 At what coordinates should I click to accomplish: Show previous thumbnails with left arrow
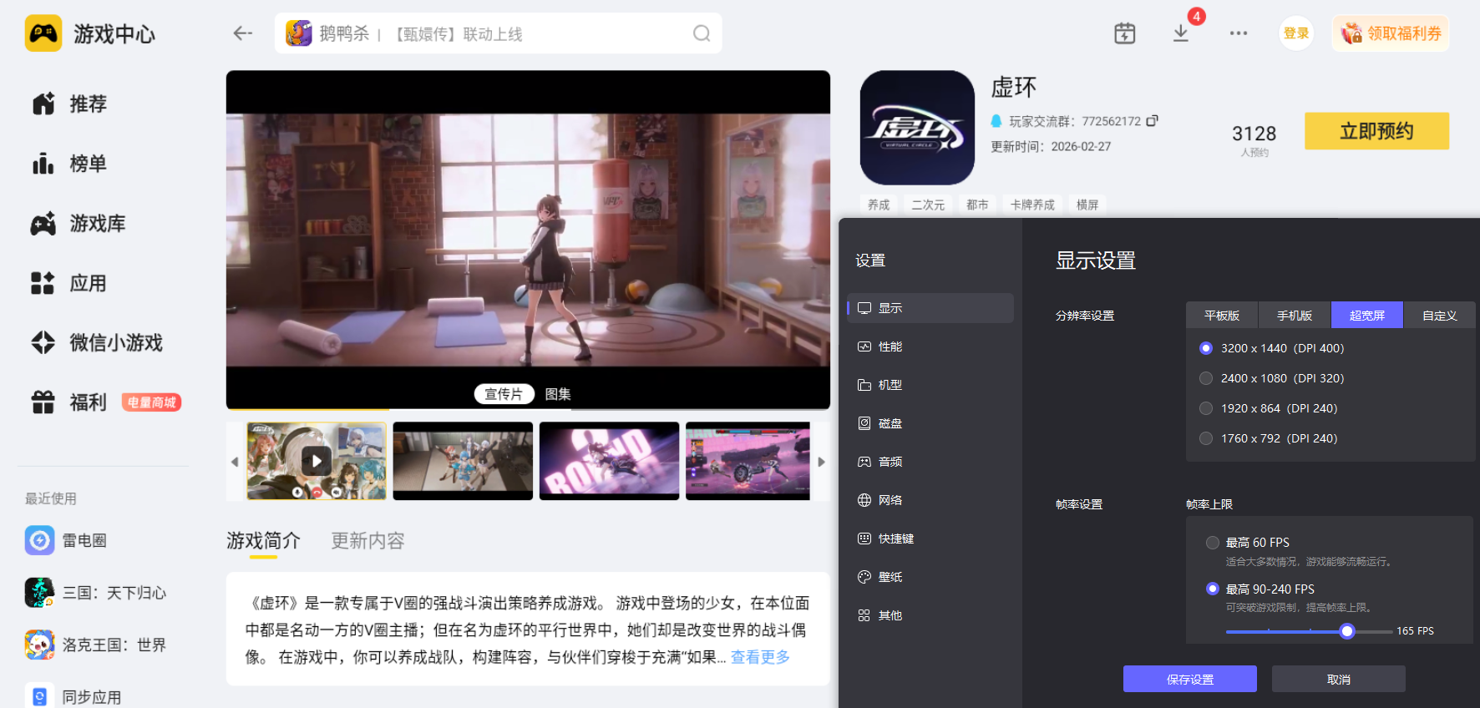click(x=235, y=462)
